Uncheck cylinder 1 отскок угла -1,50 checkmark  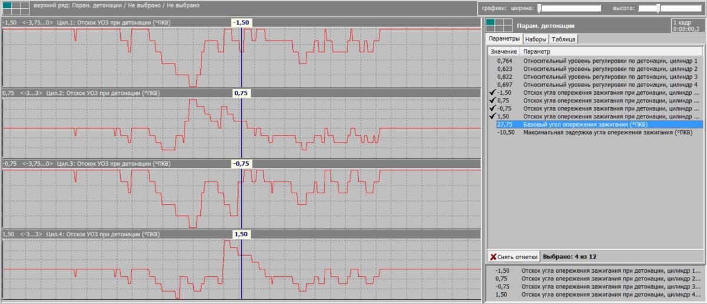(493, 92)
